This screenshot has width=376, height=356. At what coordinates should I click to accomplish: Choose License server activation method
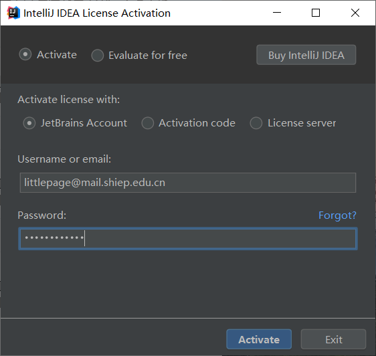point(256,123)
